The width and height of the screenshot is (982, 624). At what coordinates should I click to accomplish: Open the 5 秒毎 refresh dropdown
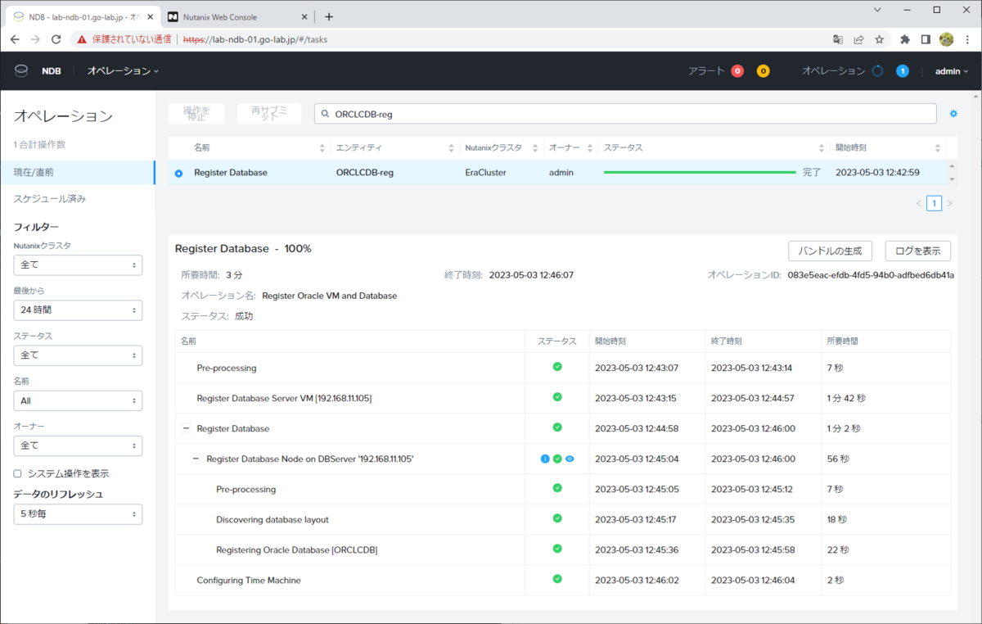78,514
